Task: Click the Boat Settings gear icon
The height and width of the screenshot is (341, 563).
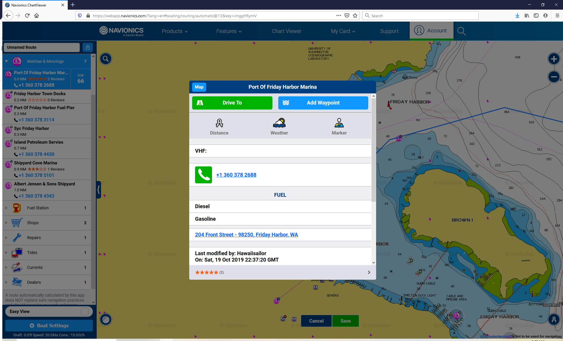Action: [x=31, y=326]
